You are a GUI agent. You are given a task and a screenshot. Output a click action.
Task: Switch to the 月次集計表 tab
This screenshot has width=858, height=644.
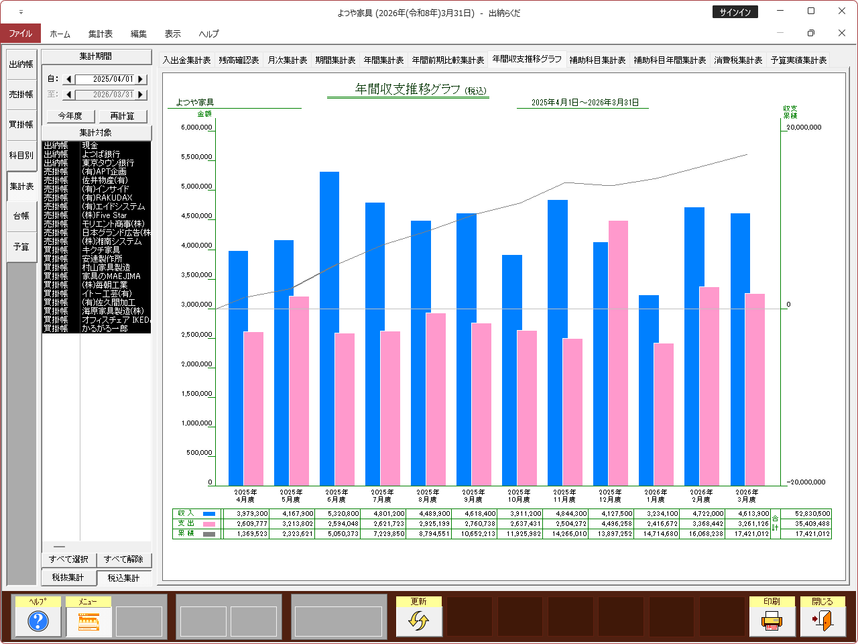[x=288, y=60]
